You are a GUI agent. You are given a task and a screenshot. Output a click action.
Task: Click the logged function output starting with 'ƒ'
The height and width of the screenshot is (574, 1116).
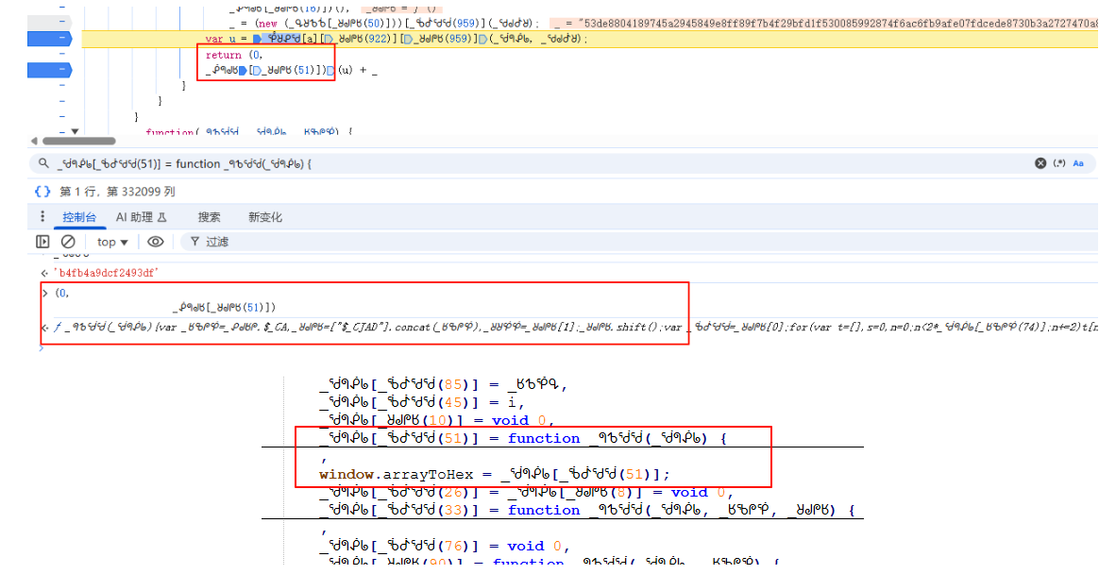[x=575, y=328]
